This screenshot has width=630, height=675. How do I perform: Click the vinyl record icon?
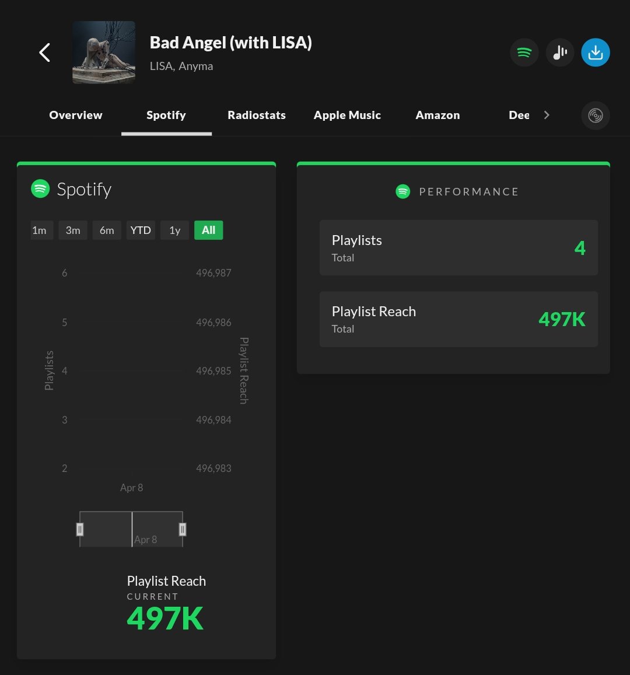coord(596,116)
